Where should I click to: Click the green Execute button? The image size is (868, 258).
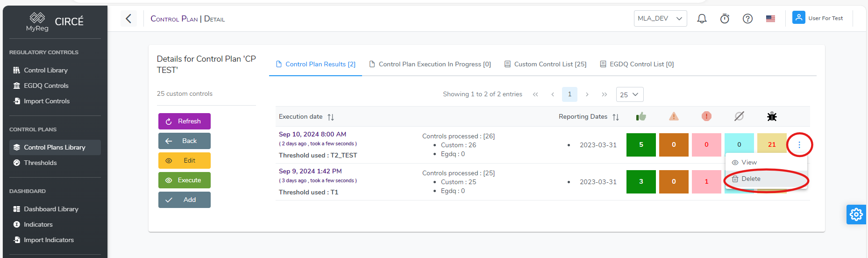[x=185, y=180]
